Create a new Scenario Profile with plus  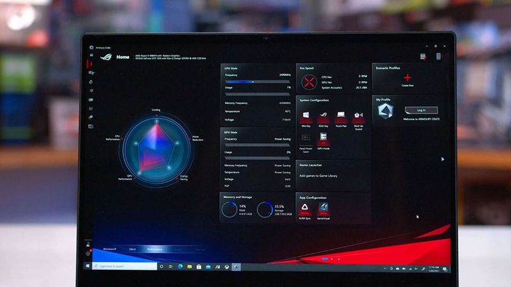(x=408, y=79)
